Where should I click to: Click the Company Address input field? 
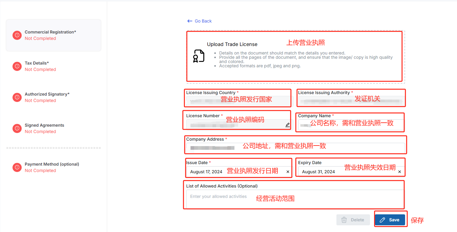(x=295, y=148)
